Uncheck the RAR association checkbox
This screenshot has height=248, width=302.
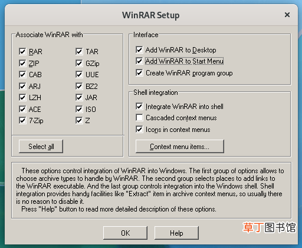pos(22,51)
